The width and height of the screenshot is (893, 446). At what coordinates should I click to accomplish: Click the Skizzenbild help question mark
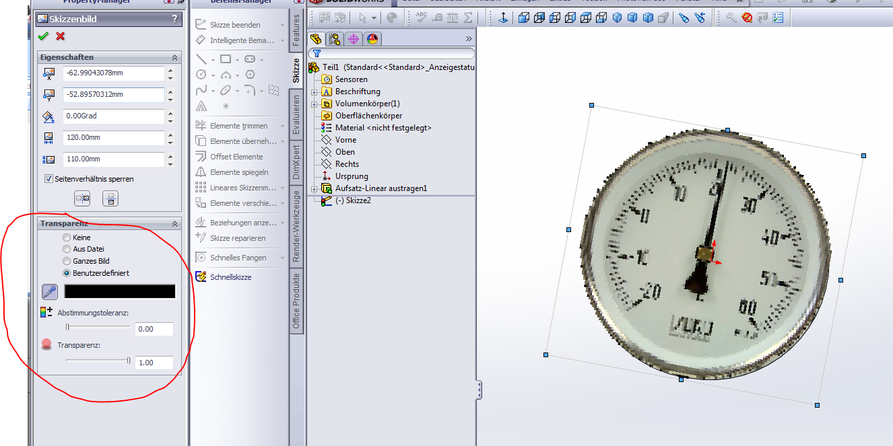tap(175, 19)
